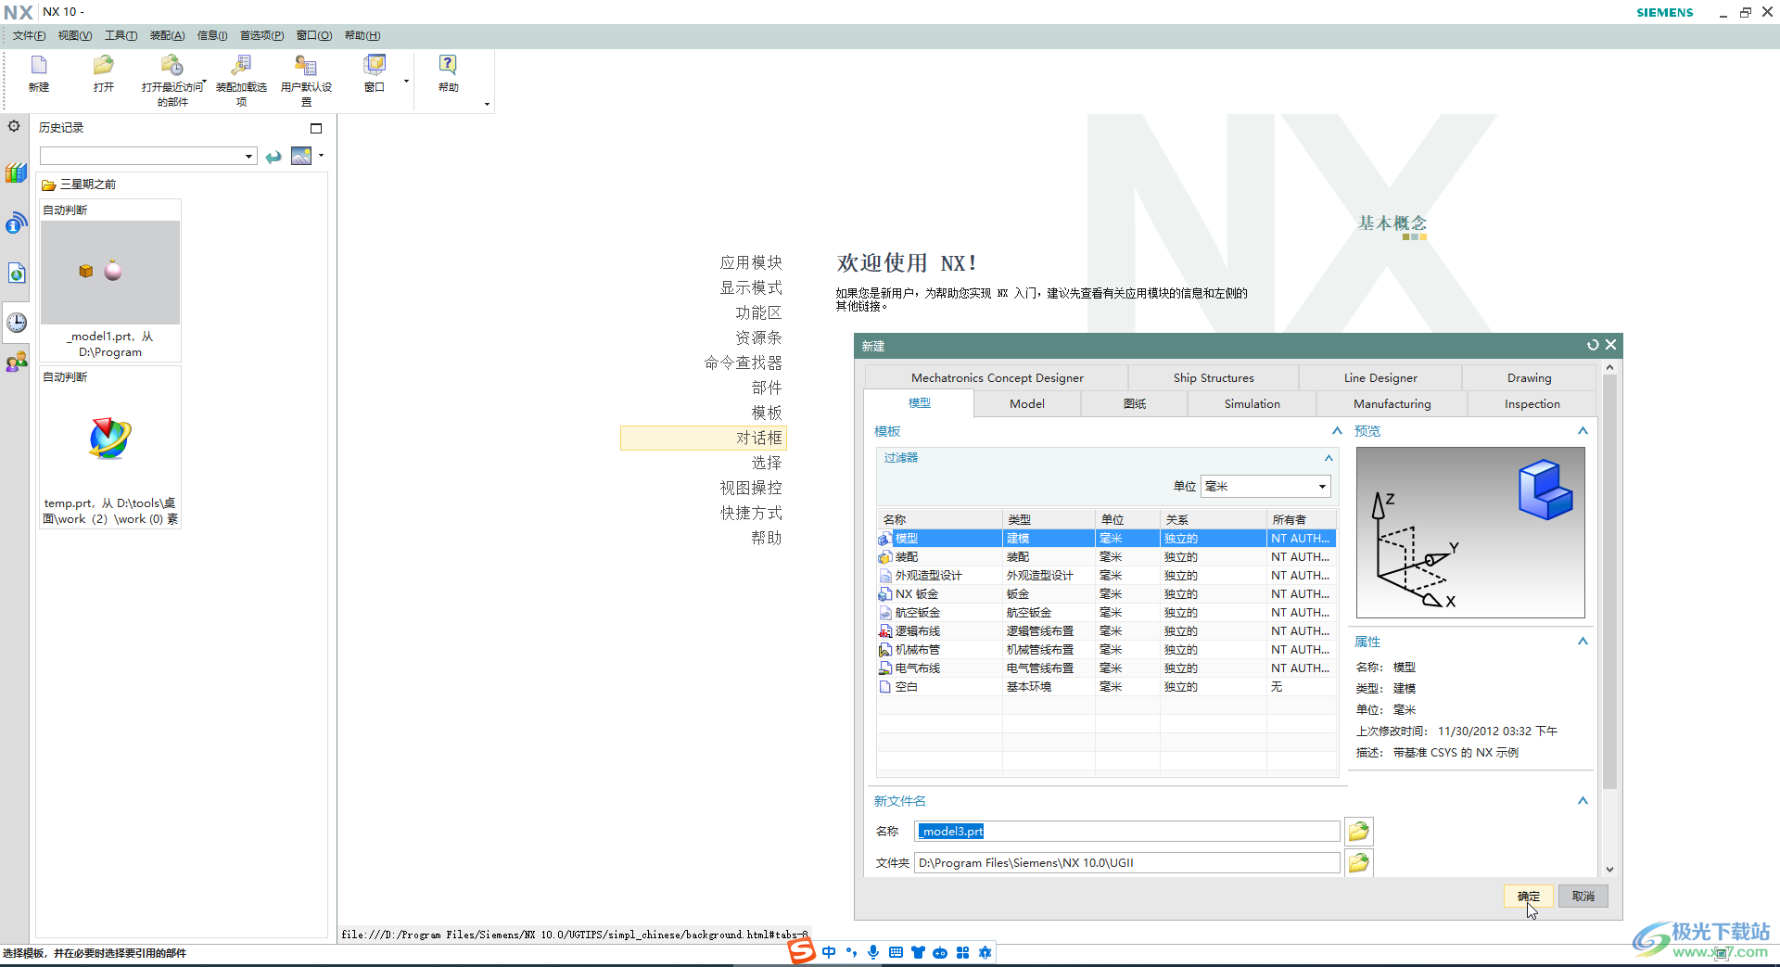Switch to the Inspection tab
Screen dimensions: 1780x967
pyautogui.click(x=1532, y=403)
